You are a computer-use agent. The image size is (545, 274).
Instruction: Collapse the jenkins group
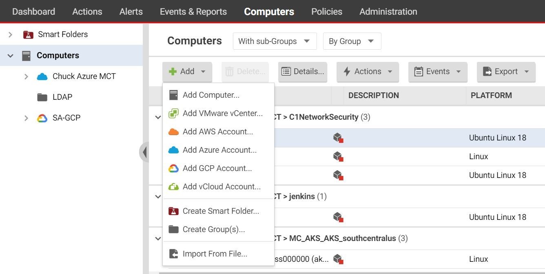click(x=158, y=197)
